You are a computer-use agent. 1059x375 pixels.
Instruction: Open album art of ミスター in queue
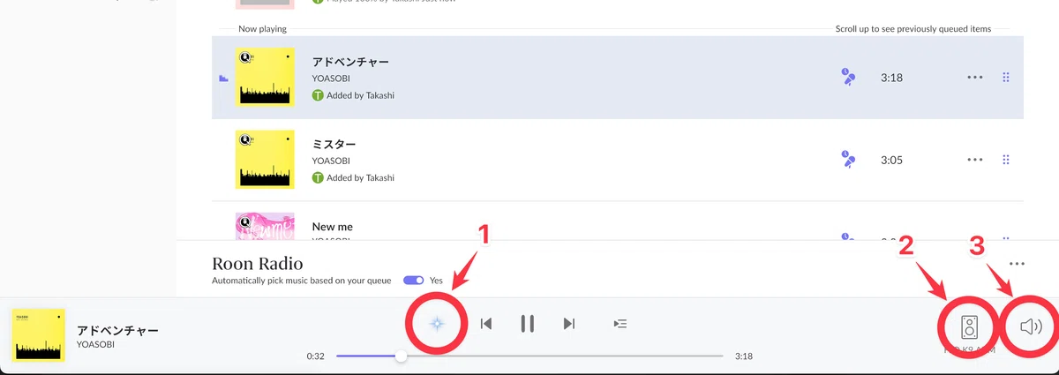click(265, 160)
